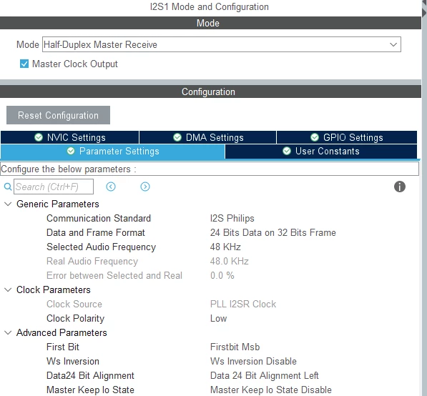The height and width of the screenshot is (396, 427).
Task: Click the magnifier search icon
Action: tap(8, 187)
